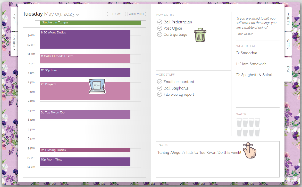This screenshot has width=302, height=187.
Task: Click the trash can sticker icon
Action: click(200, 35)
